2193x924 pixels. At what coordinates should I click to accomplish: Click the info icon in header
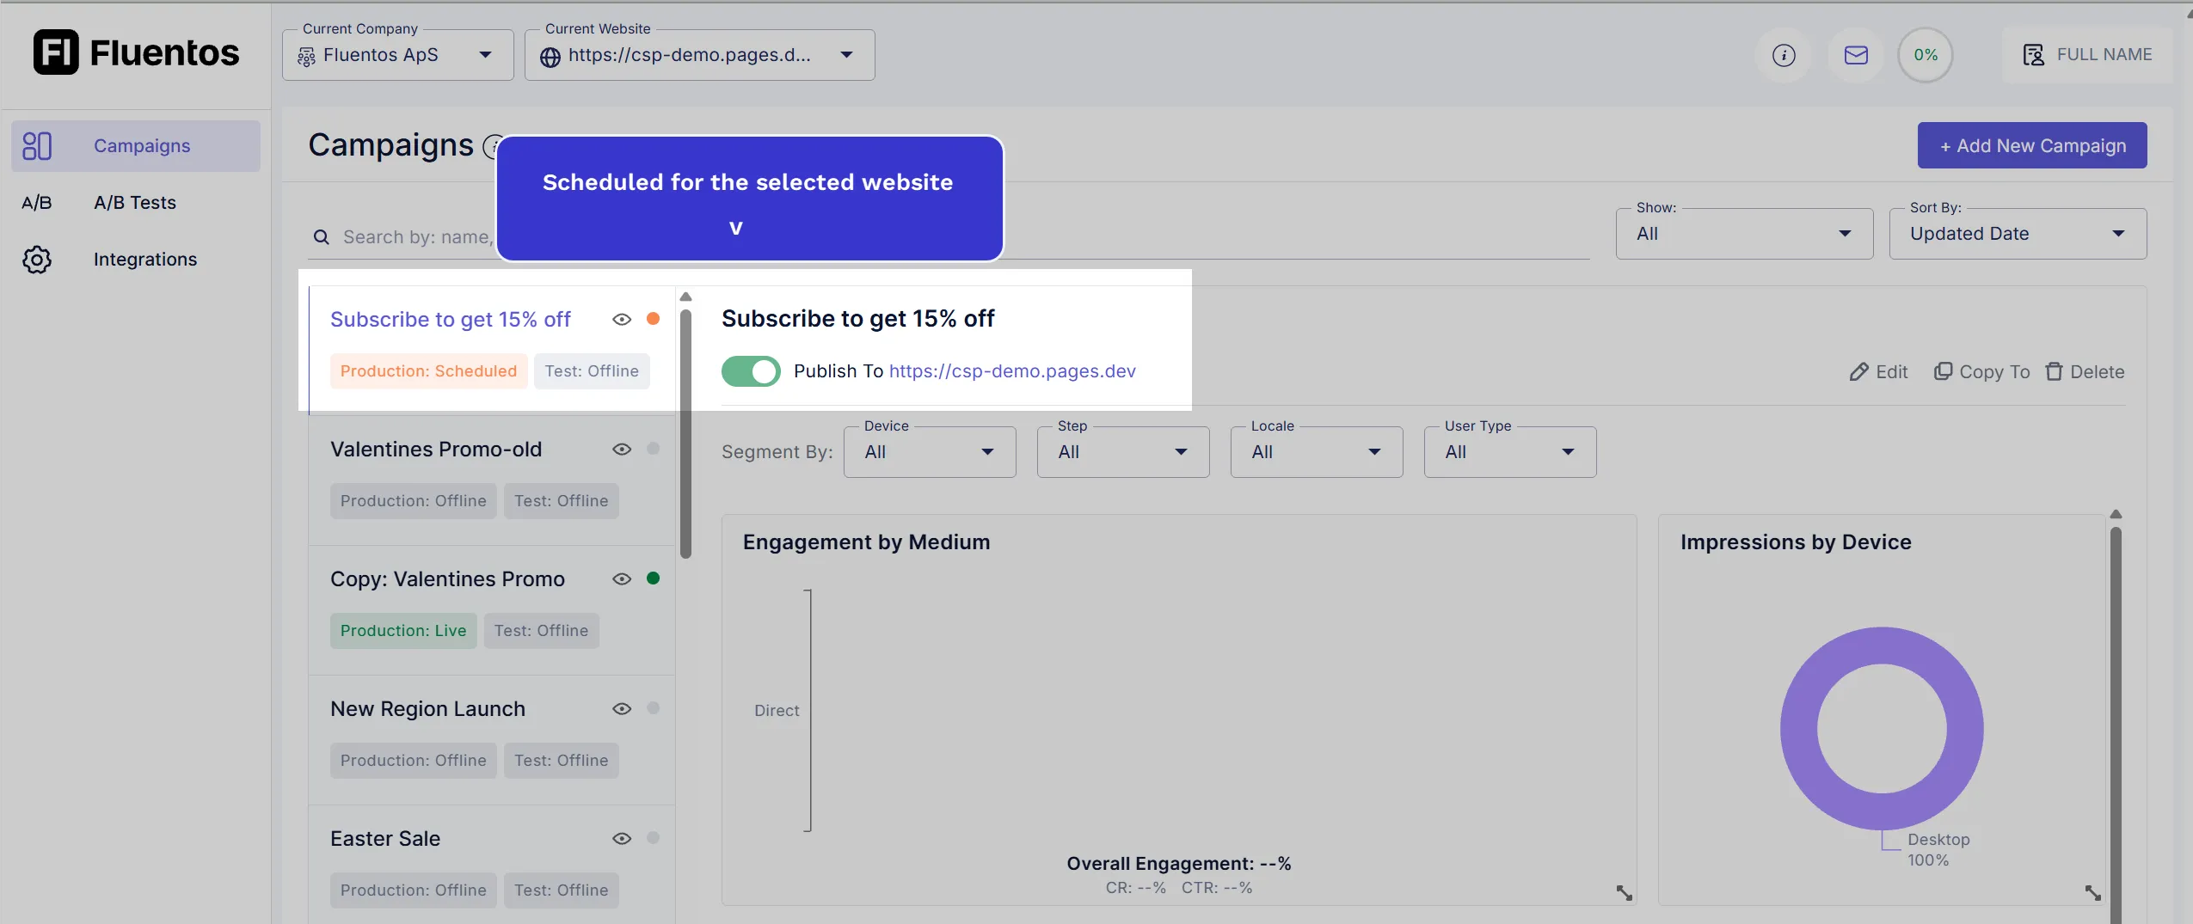point(1784,56)
